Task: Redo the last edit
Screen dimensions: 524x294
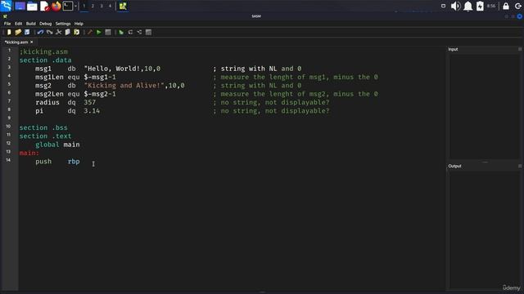Action: (49, 33)
